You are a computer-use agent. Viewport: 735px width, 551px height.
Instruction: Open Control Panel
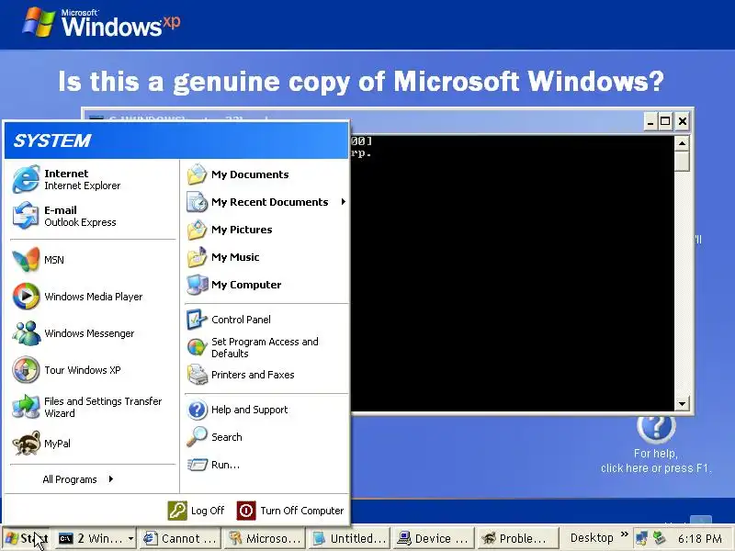[266, 320]
